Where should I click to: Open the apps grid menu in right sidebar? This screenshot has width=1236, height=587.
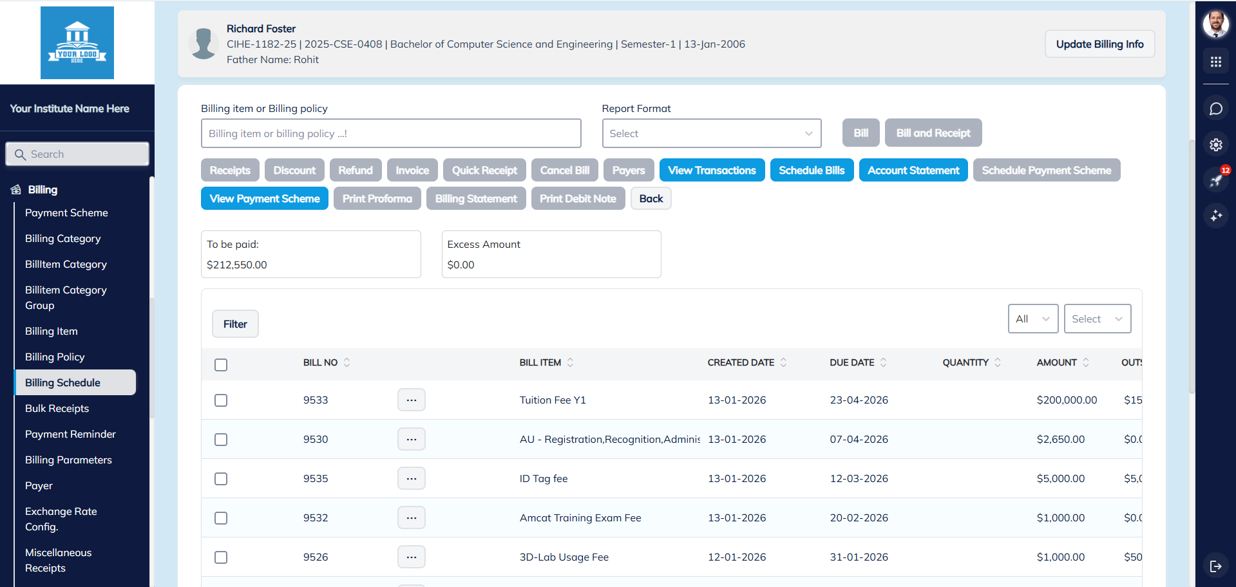(1216, 62)
